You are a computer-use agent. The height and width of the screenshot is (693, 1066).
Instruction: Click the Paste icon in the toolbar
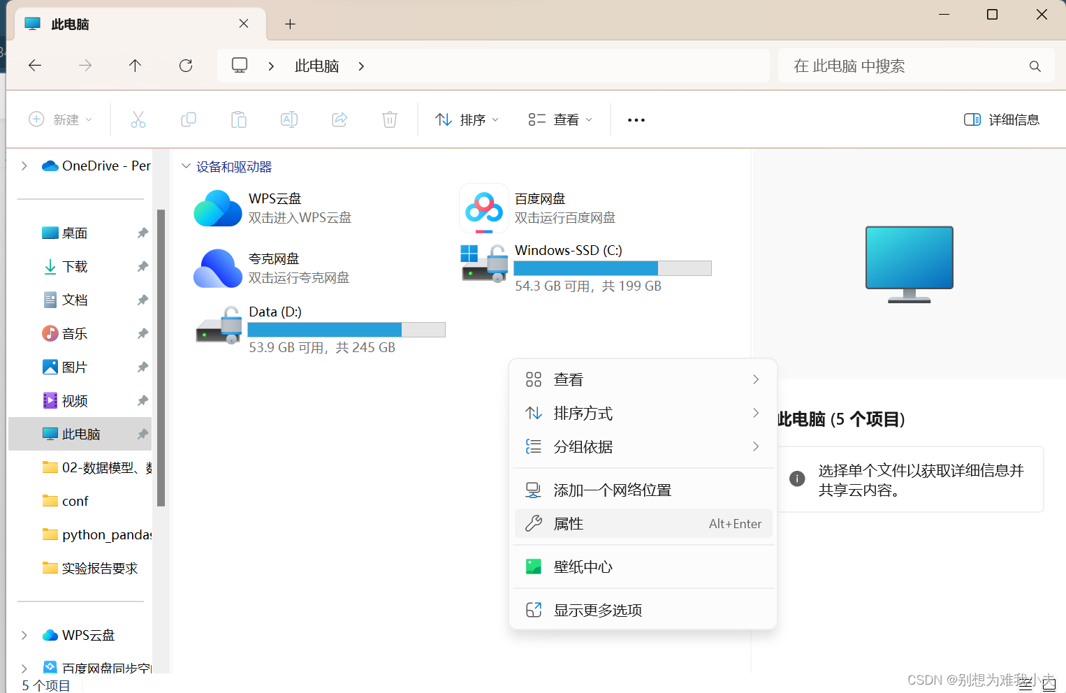tap(239, 119)
